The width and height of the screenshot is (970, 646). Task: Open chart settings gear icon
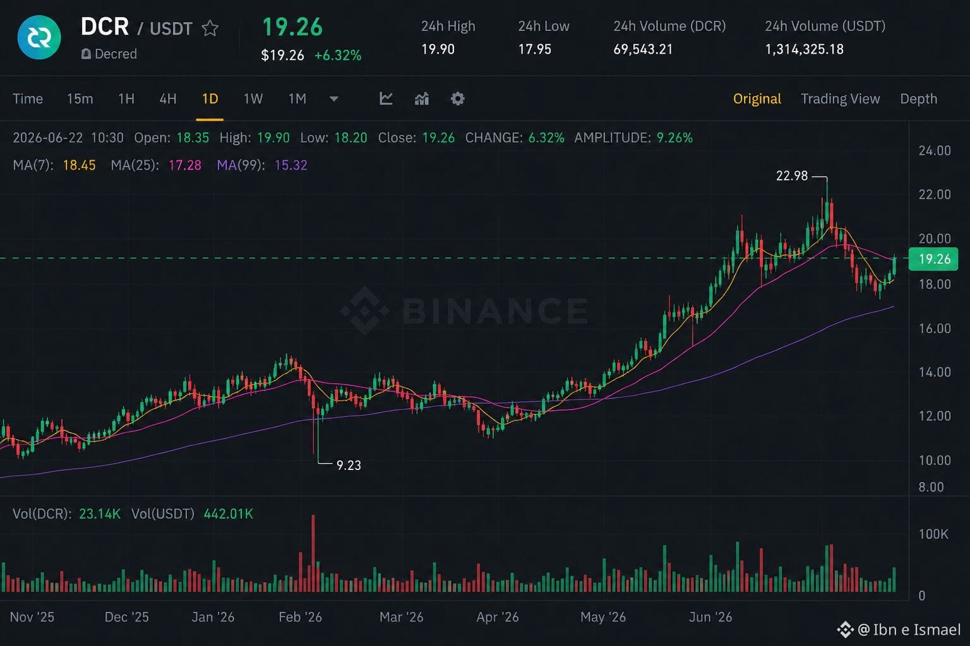tap(458, 98)
